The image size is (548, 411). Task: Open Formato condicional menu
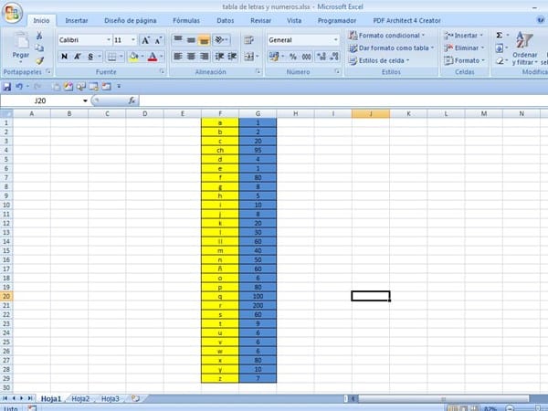click(x=386, y=36)
